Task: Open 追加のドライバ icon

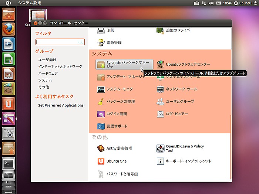Action: click(x=160, y=30)
